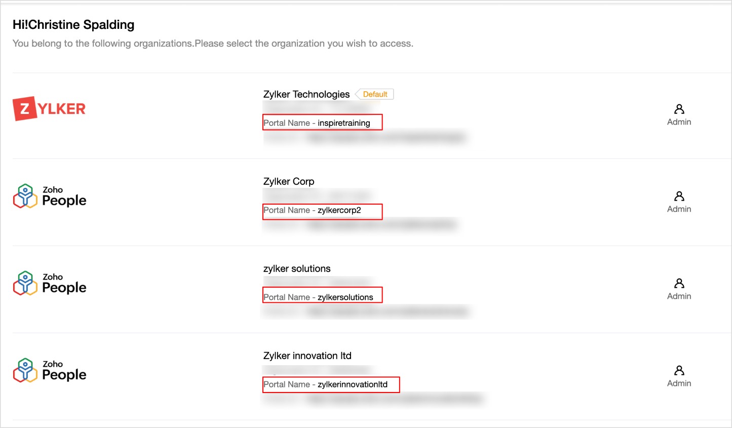Select Zylker innovation ltd organization name

(307, 356)
